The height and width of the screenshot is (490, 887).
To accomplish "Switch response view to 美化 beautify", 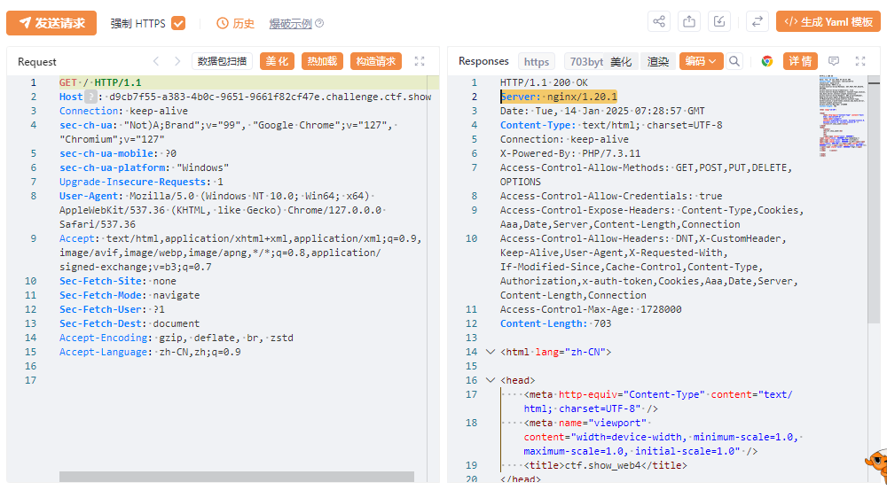I will [x=621, y=61].
